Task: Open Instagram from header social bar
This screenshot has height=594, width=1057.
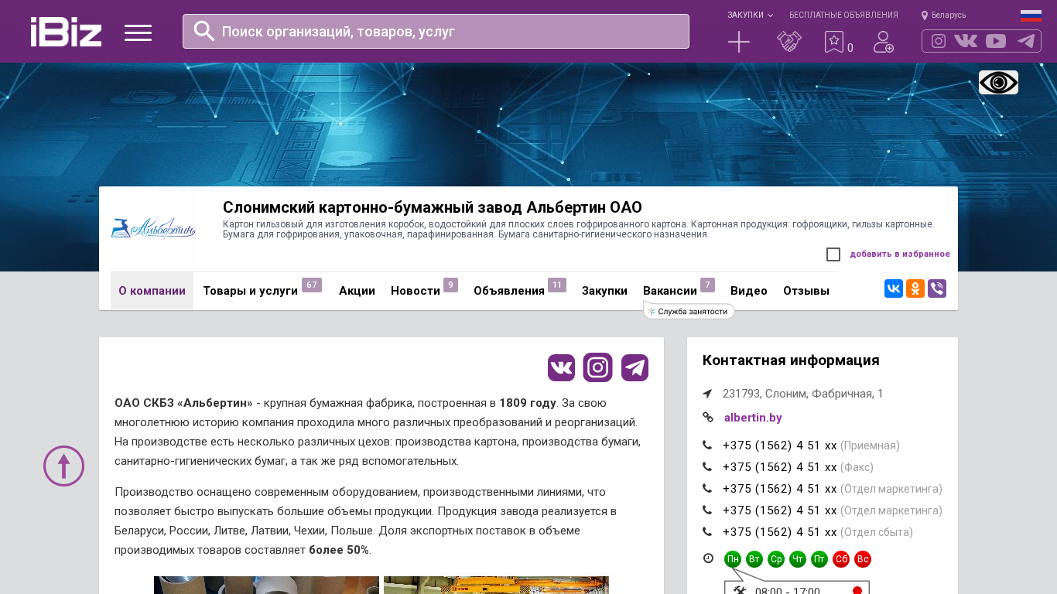Action: pos(939,41)
